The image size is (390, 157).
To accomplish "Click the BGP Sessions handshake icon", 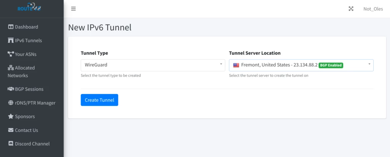I will 11,89.
